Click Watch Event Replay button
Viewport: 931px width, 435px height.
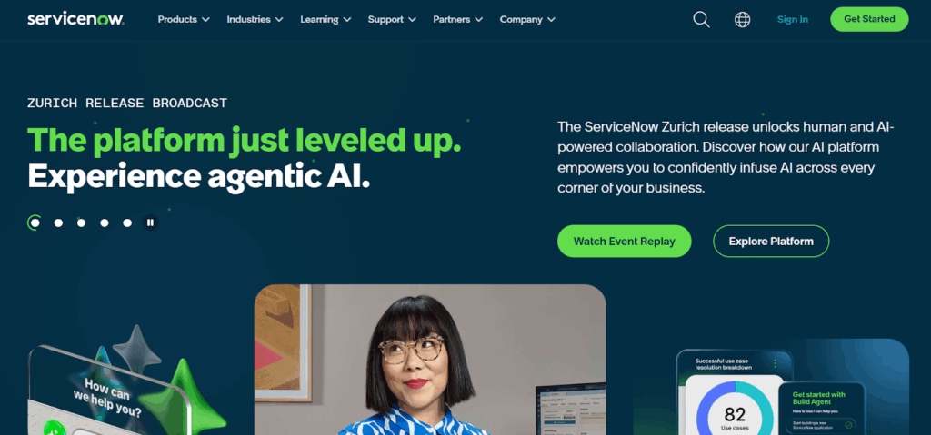click(624, 241)
